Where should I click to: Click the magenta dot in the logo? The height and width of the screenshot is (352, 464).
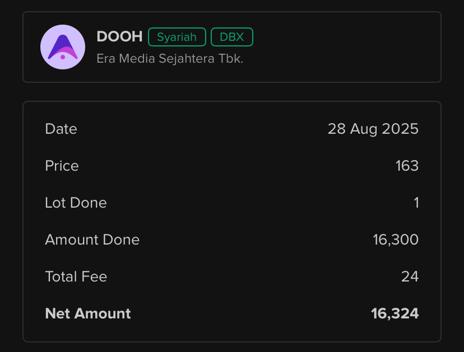(x=63, y=57)
